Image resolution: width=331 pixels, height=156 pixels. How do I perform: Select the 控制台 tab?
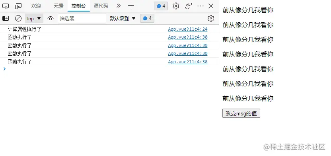(78, 6)
